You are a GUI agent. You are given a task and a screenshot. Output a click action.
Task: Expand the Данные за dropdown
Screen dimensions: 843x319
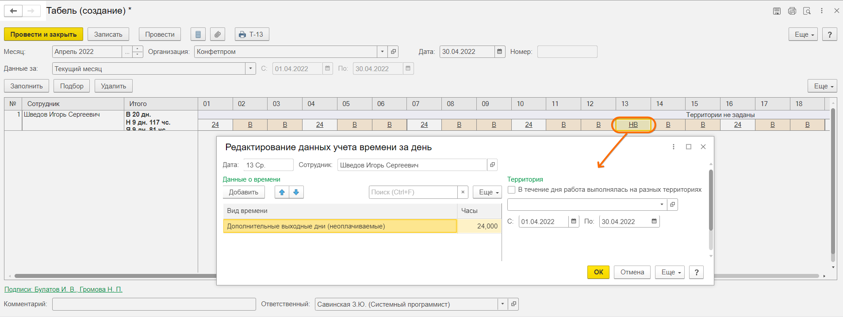click(251, 68)
